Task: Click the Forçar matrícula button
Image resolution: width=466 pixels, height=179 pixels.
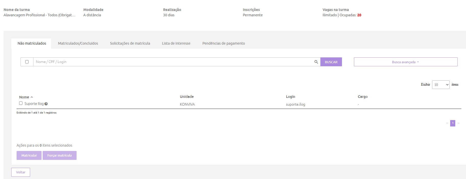Action: (59, 156)
